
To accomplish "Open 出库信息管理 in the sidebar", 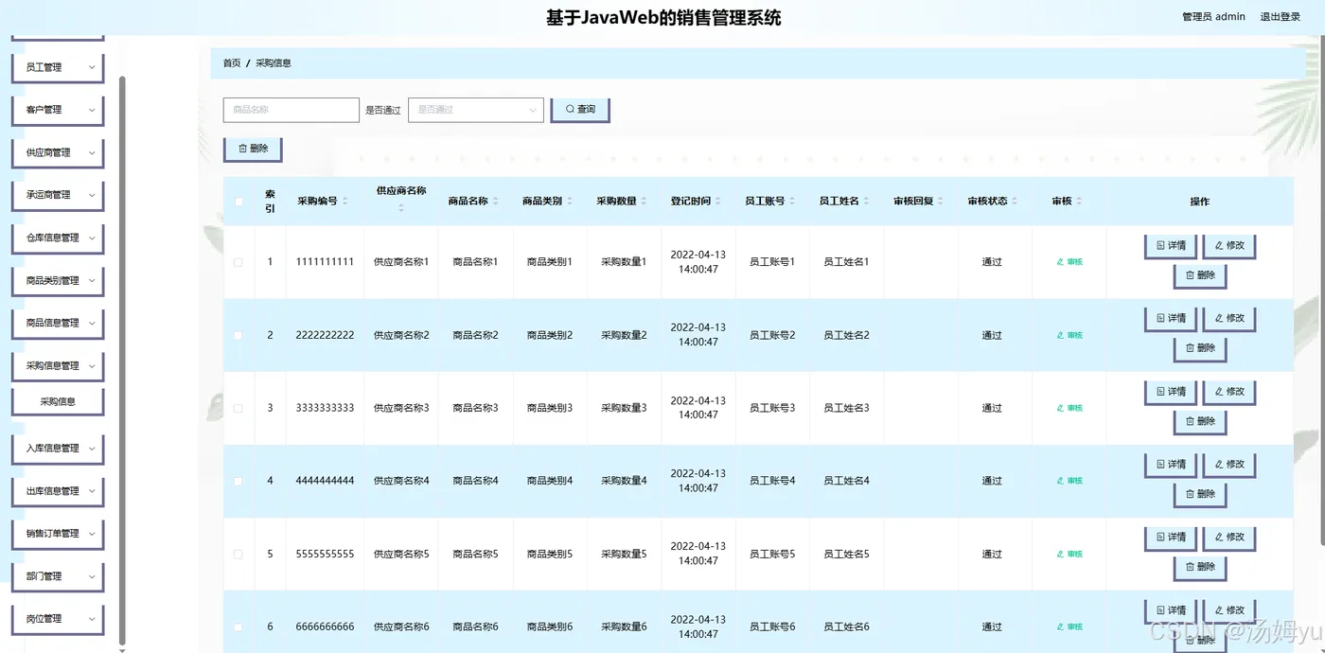I will click(x=58, y=490).
